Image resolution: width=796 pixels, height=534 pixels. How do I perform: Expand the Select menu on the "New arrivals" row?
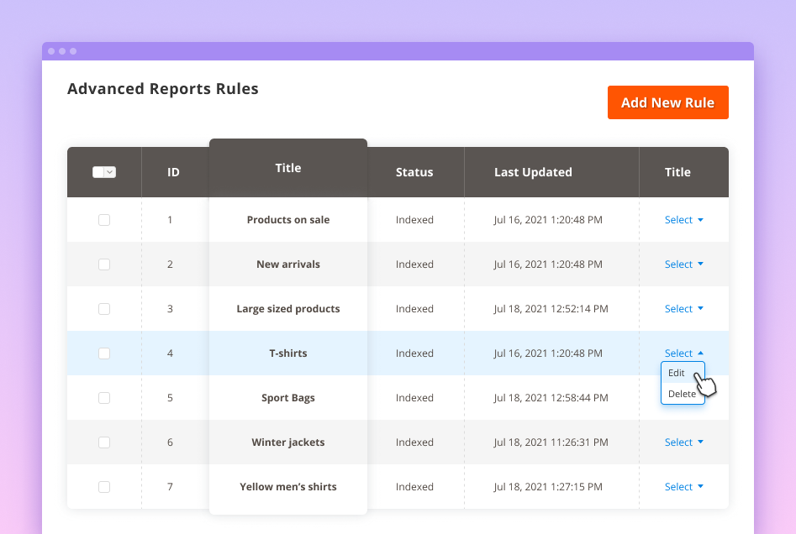(683, 264)
